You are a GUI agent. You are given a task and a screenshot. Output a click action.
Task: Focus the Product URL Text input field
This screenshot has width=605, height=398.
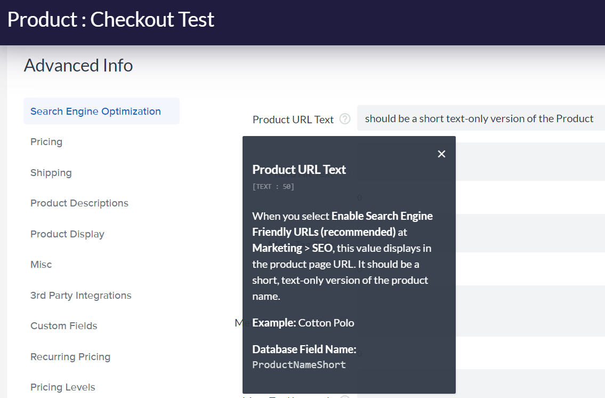click(480, 118)
